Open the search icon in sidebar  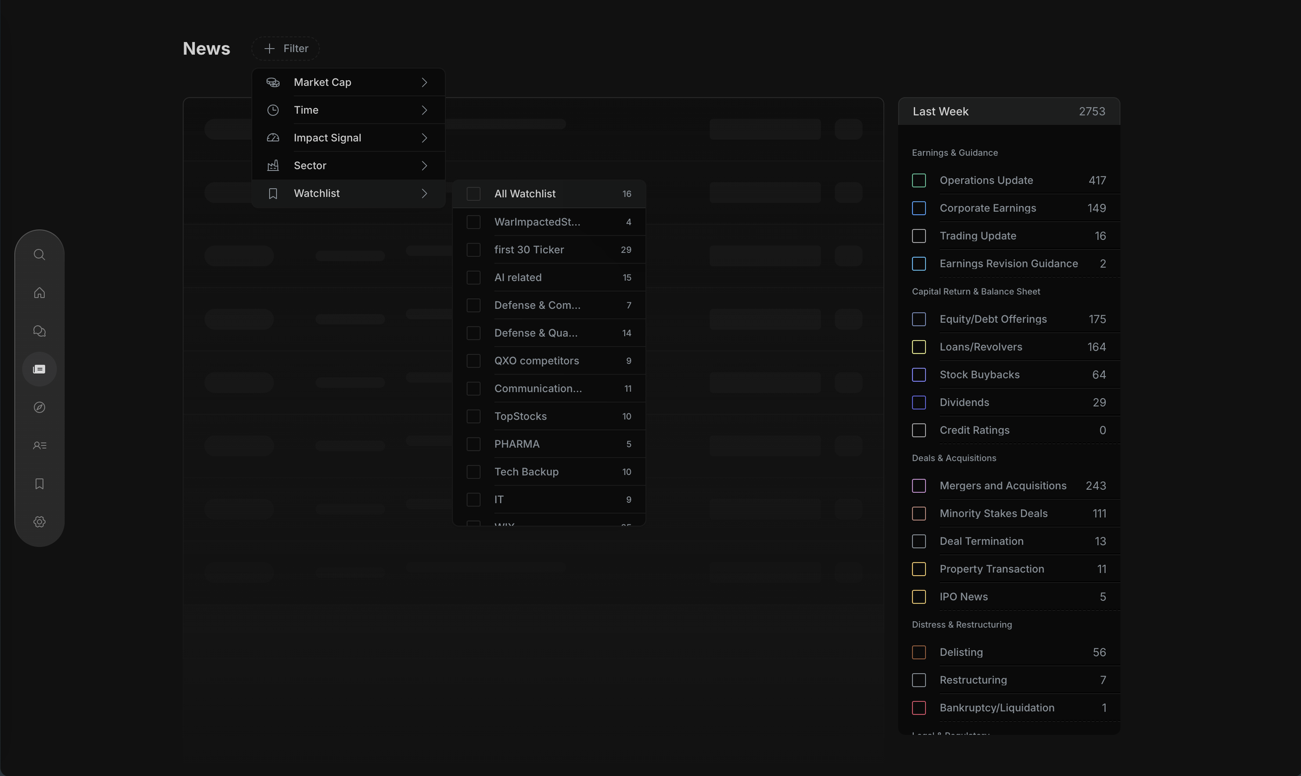pyautogui.click(x=39, y=254)
